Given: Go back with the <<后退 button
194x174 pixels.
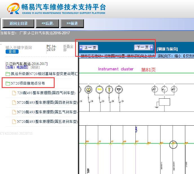Looking at the screenshot, I should pos(48,23).
